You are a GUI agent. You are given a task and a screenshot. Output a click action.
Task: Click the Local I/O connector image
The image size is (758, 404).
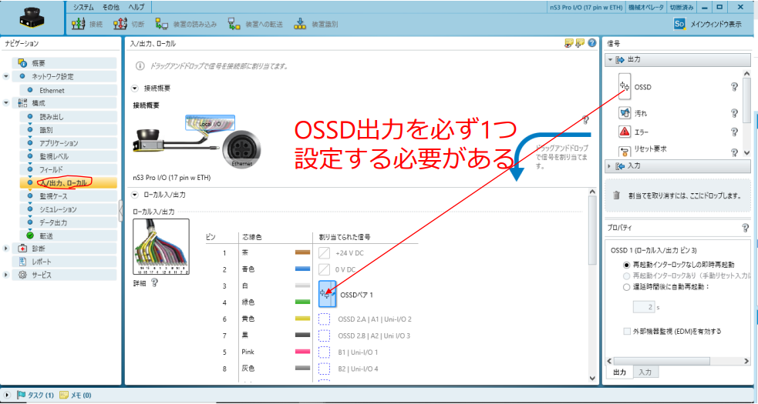[210, 124]
